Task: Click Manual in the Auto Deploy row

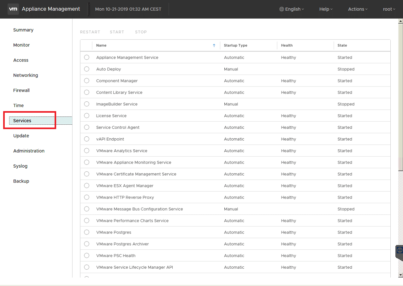Action: coord(231,69)
